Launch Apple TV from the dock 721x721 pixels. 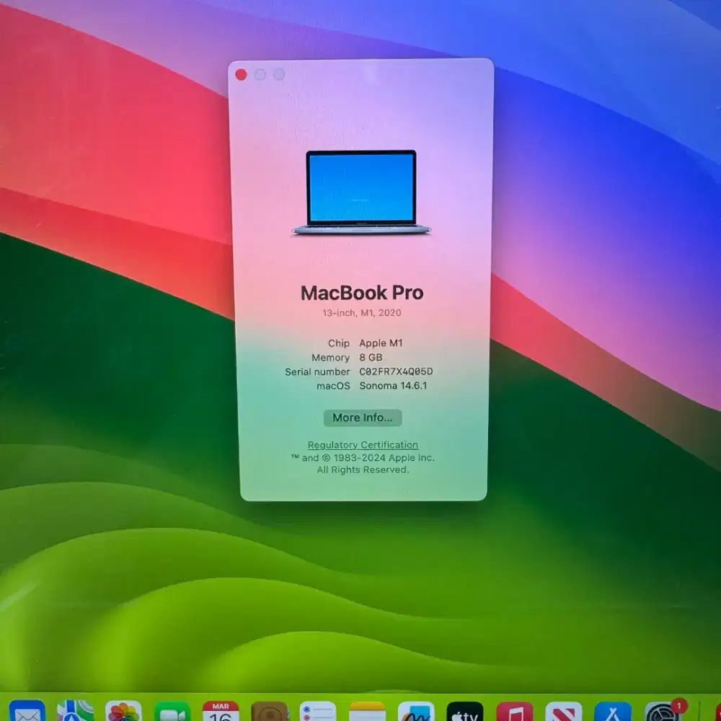[465, 714]
